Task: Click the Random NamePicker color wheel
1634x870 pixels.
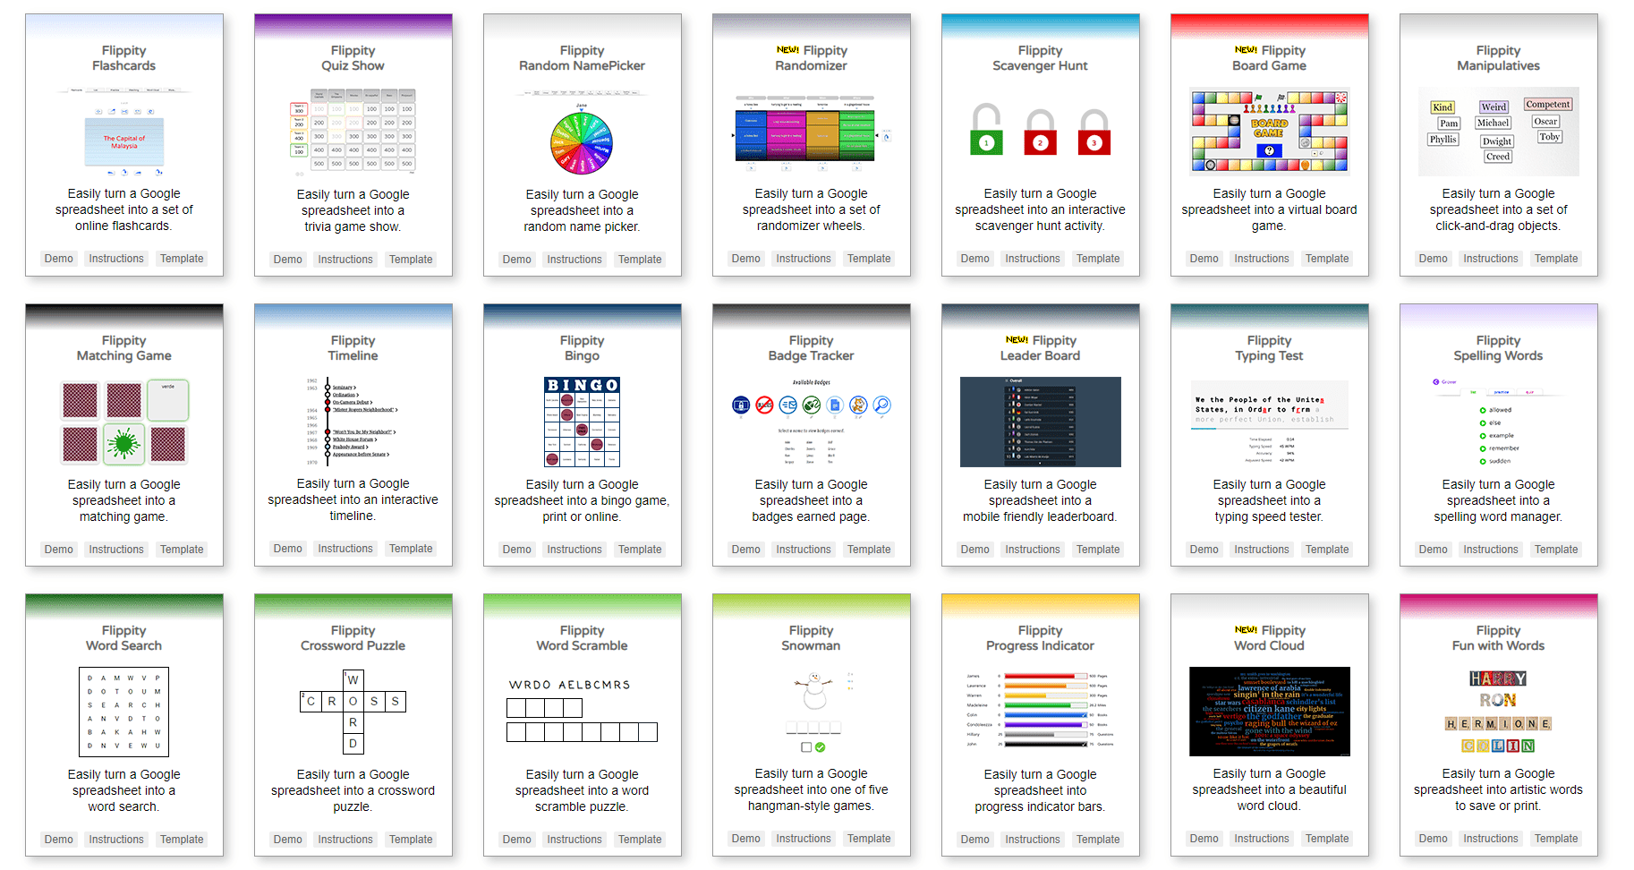Action: coord(582,143)
